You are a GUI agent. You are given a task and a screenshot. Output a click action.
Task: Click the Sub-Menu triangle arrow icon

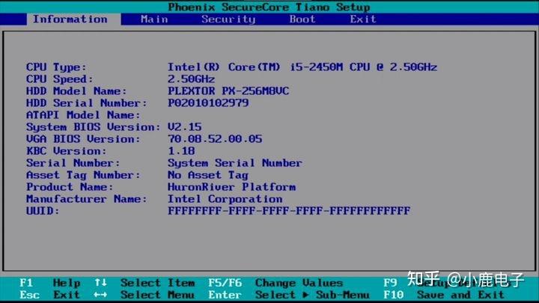tap(305, 295)
